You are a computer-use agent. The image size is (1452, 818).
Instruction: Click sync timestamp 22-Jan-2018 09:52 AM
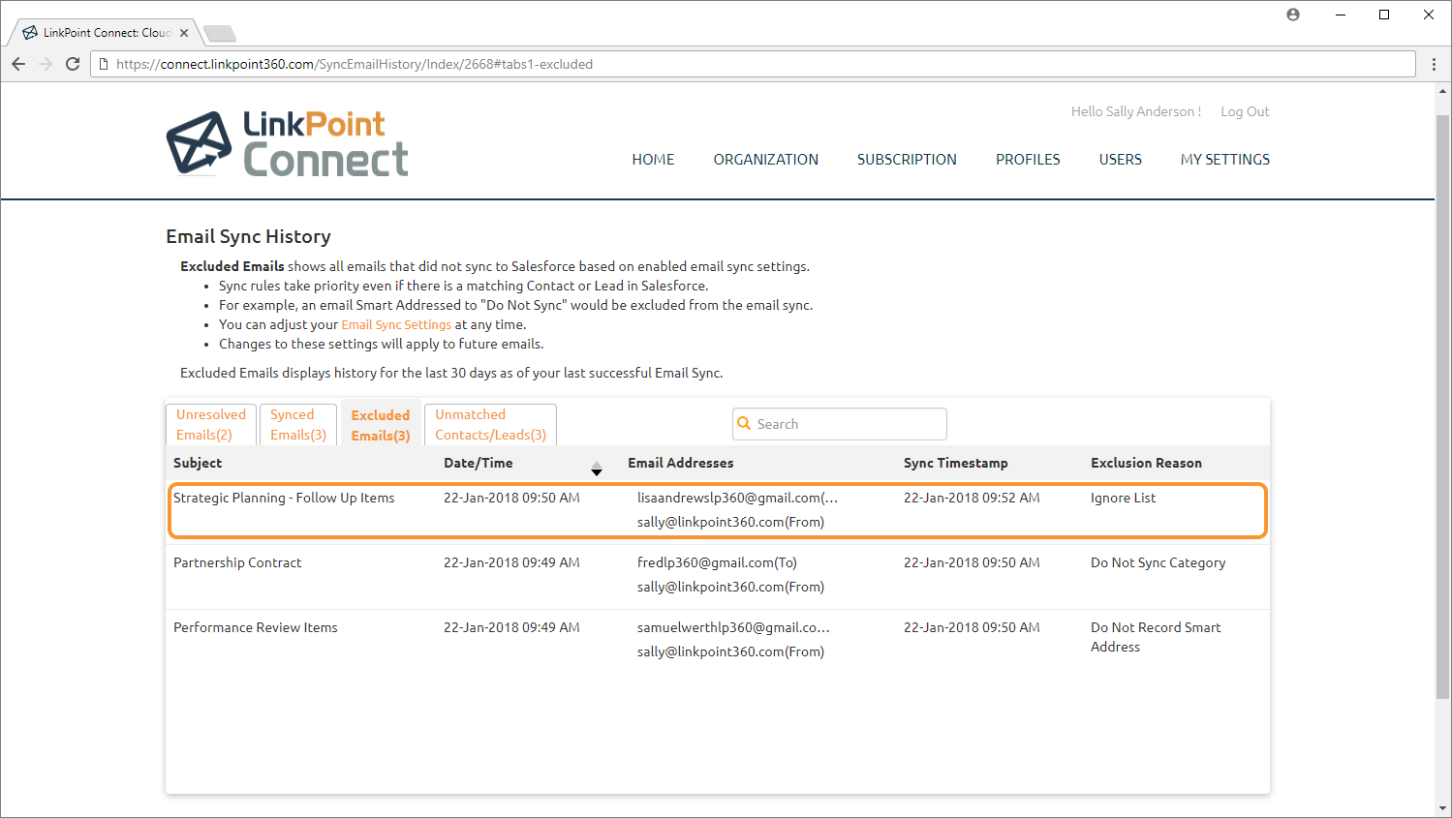972,498
